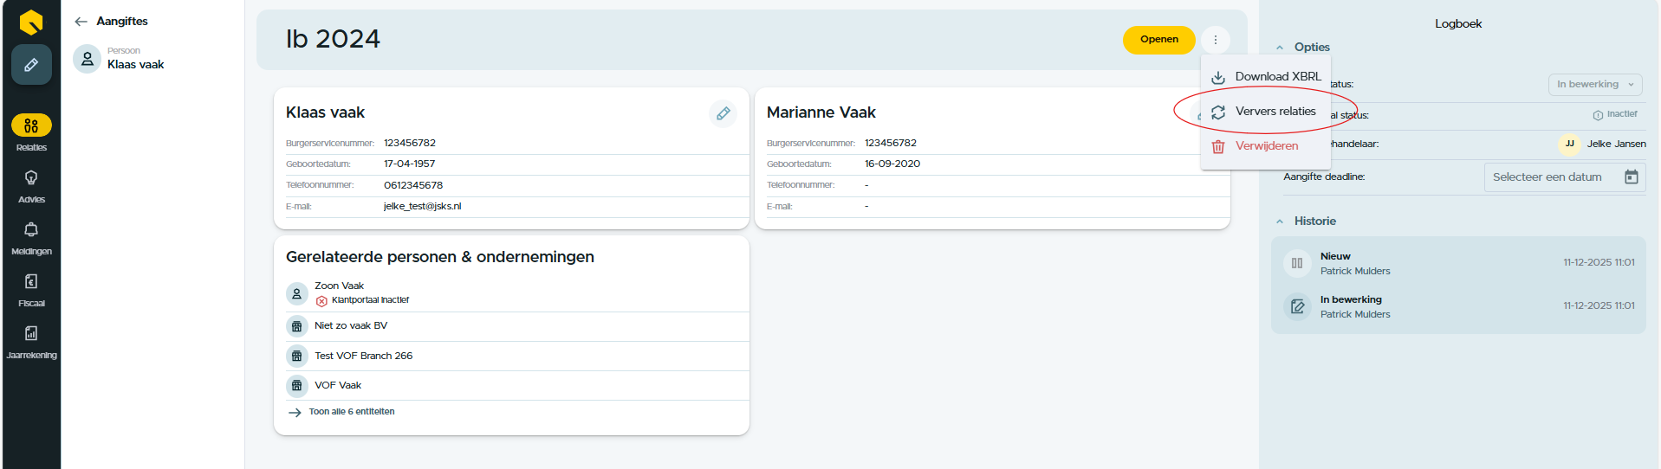Screen dimensions: 1661x469
Task: Click the pencil icon in the sidebar
Action: [31, 65]
